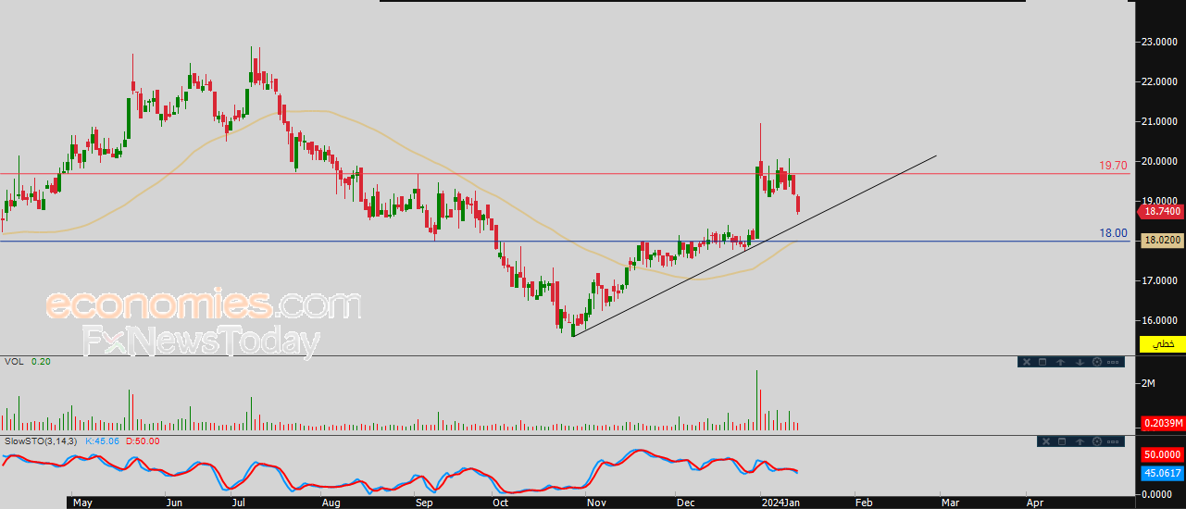
Task: Click the blue 45.0617 stochastic tag
Action: tap(1162, 473)
